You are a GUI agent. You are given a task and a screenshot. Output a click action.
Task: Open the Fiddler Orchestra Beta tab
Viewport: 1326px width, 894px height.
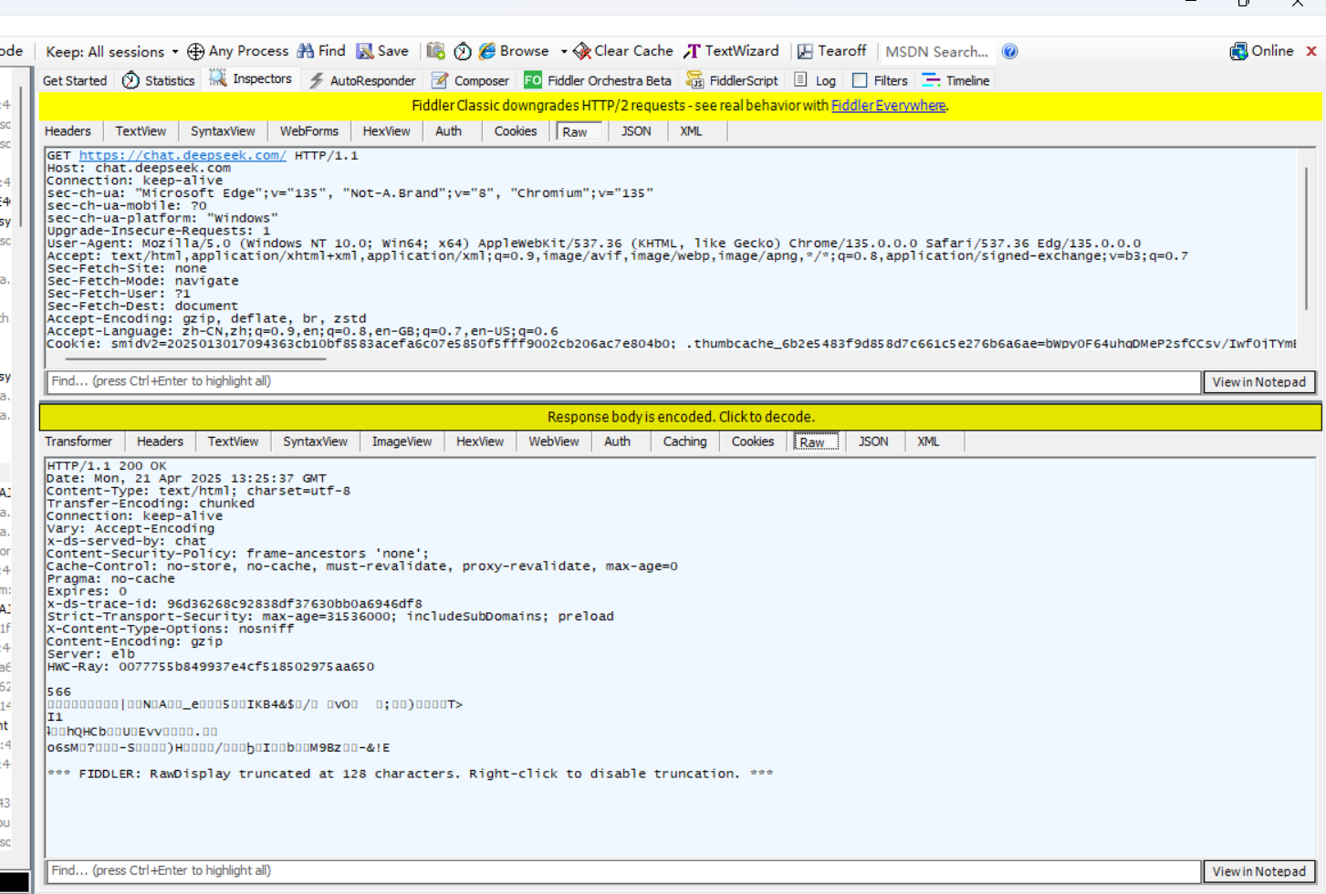click(x=598, y=80)
